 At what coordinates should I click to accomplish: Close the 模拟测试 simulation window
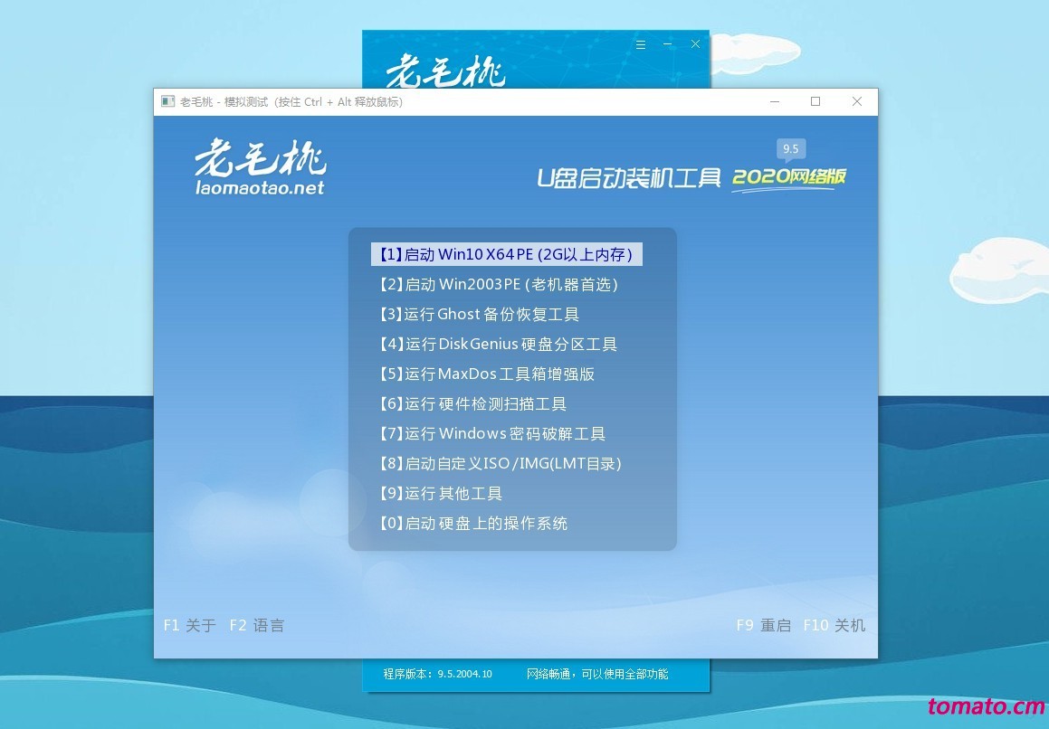pos(857,101)
